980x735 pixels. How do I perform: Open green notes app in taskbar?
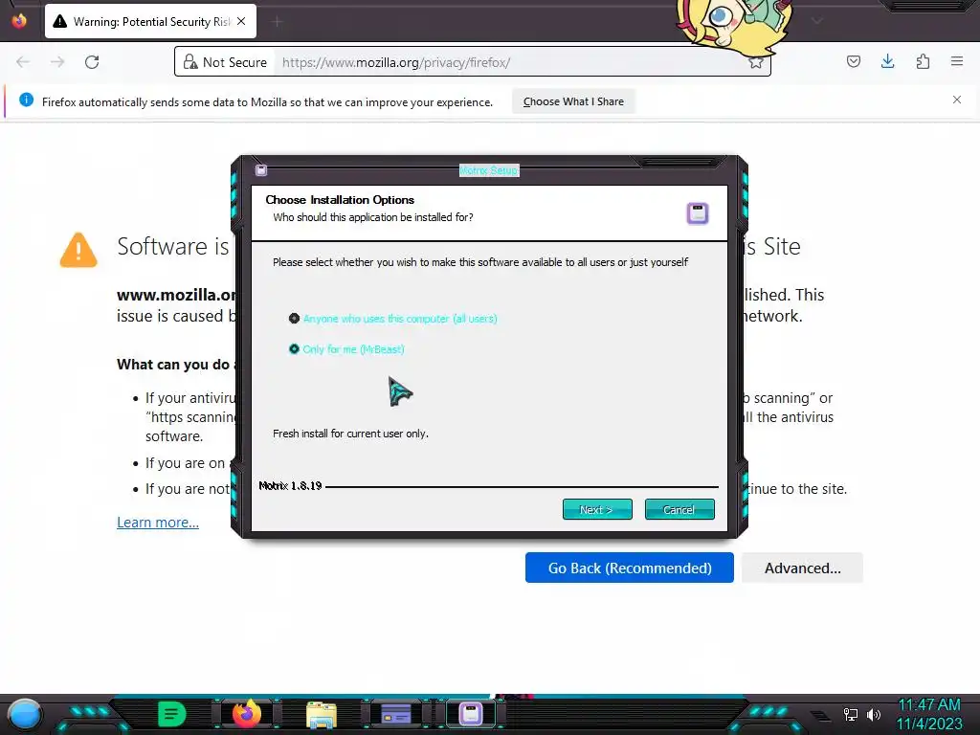pos(172,714)
